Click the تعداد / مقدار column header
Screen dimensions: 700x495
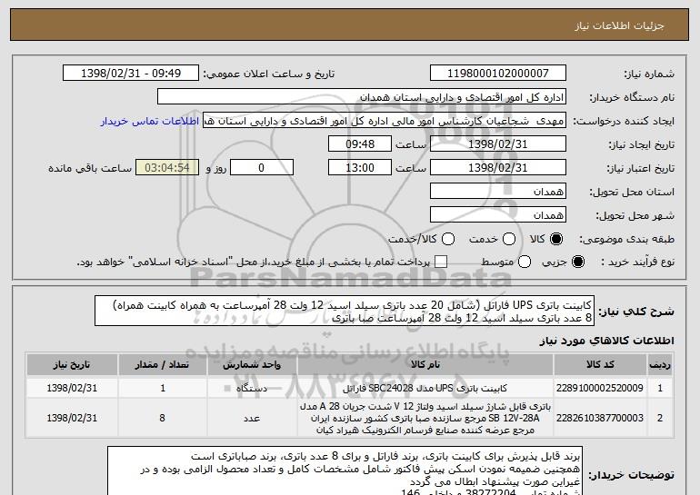tap(162, 365)
